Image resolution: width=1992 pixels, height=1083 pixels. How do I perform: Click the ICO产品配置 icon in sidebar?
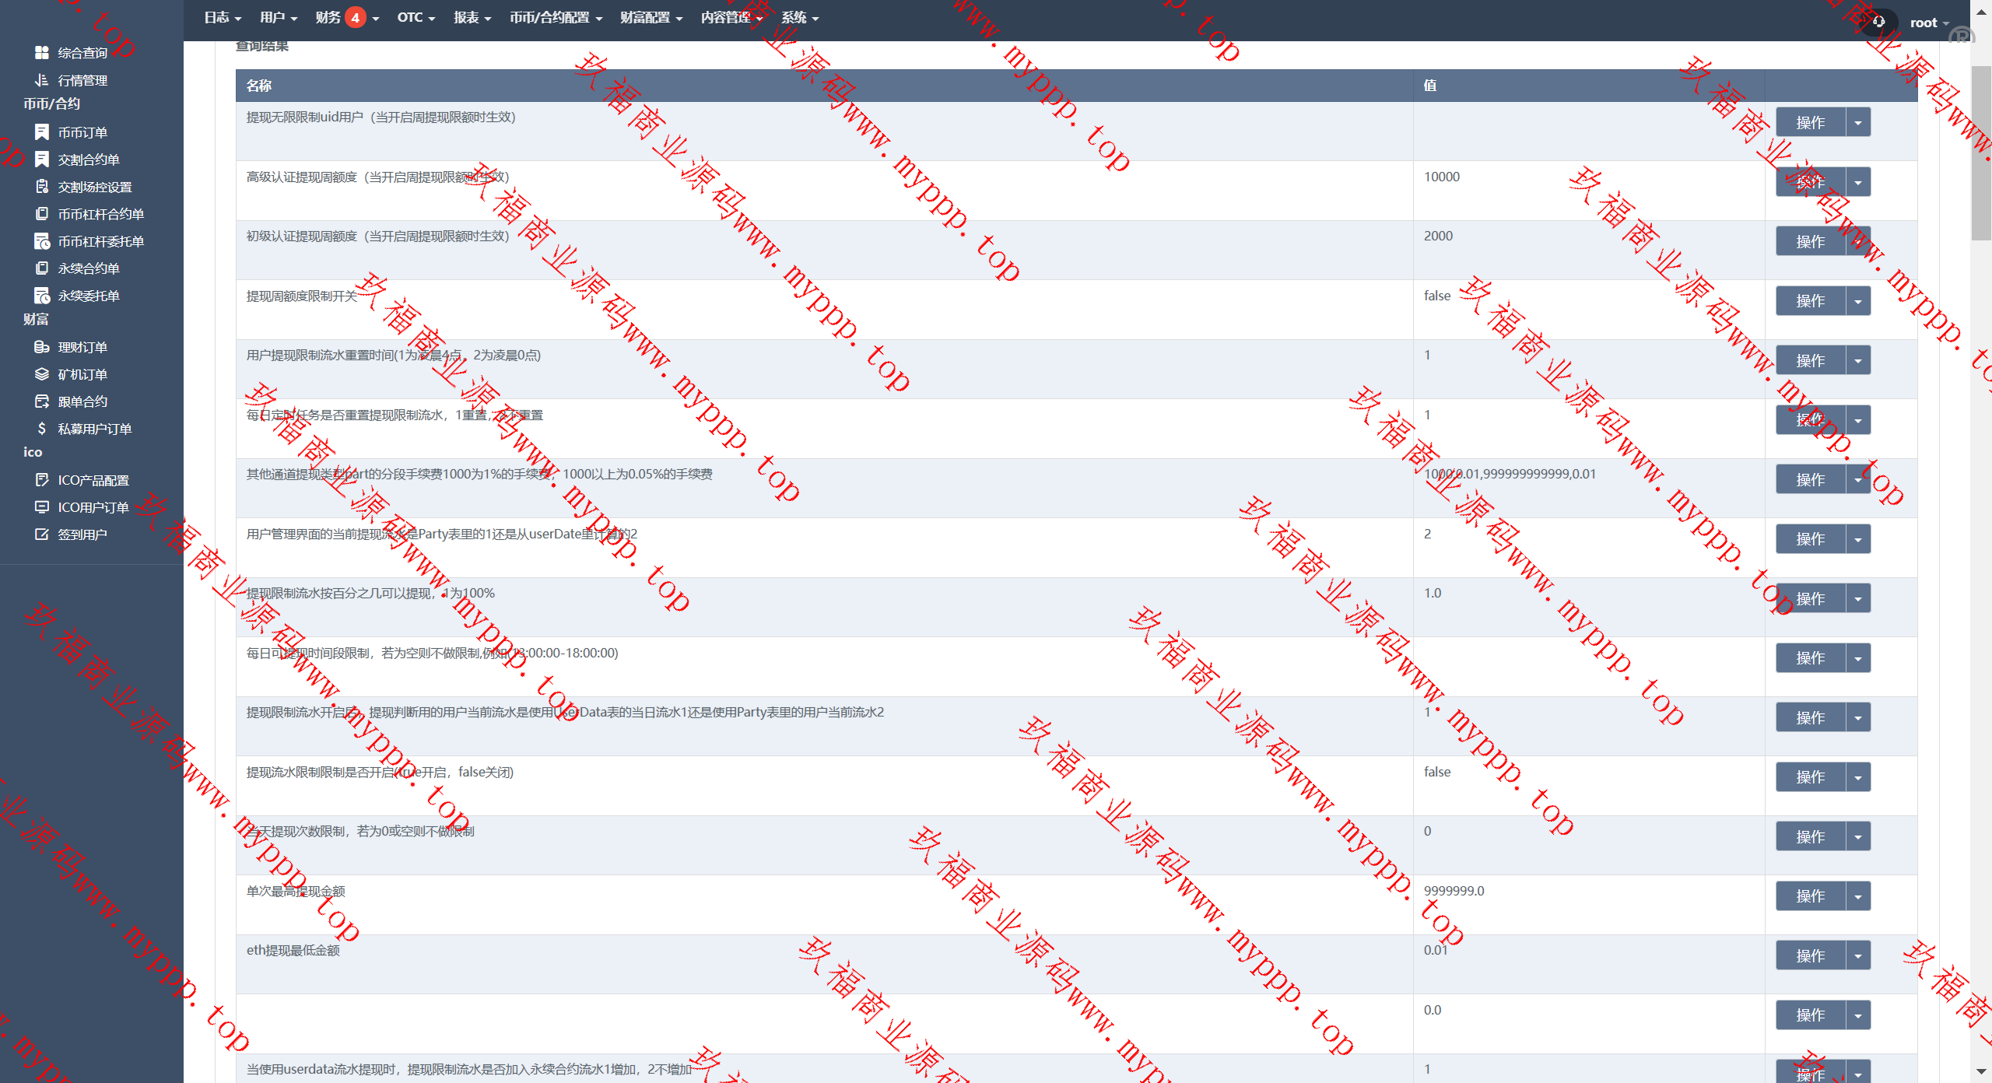42,480
